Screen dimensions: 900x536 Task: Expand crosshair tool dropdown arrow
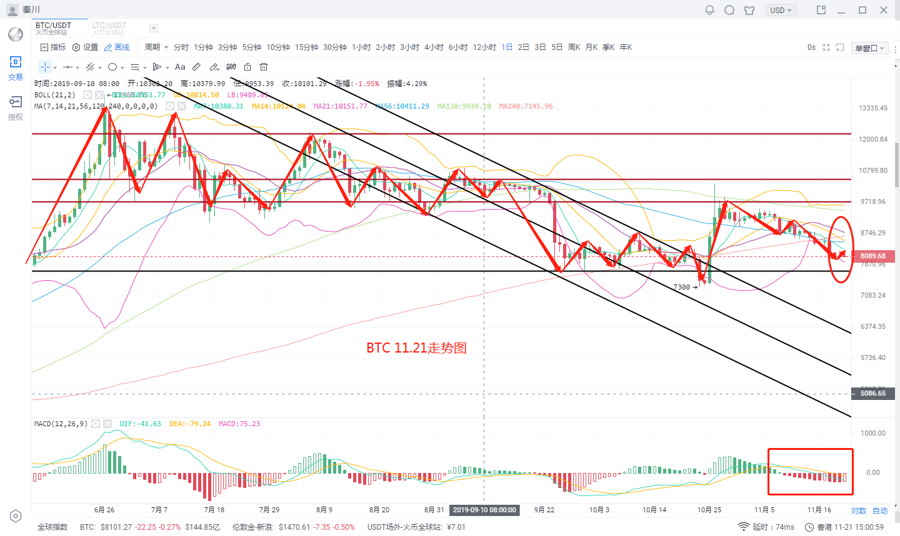[55, 67]
